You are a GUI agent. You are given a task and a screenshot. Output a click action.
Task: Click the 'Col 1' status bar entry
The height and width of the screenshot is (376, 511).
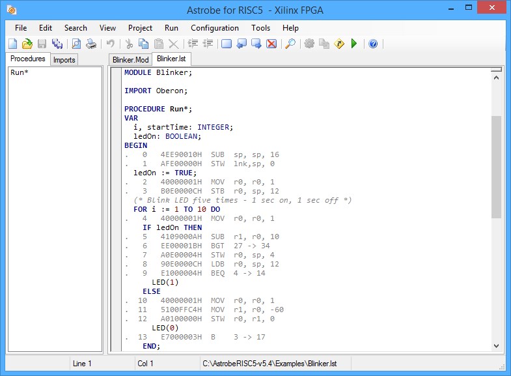pyautogui.click(x=145, y=364)
